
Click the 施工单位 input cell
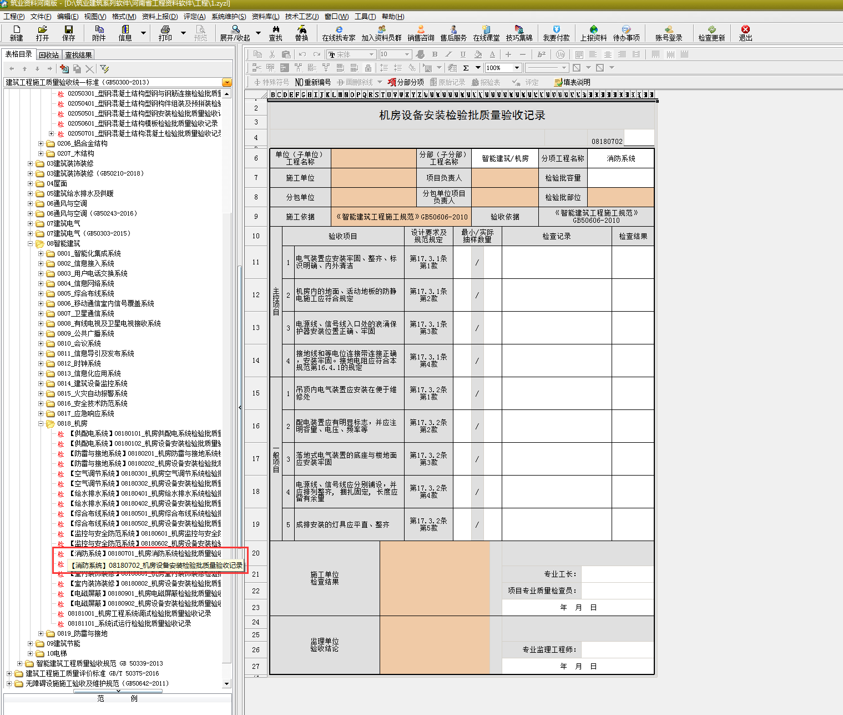point(373,178)
